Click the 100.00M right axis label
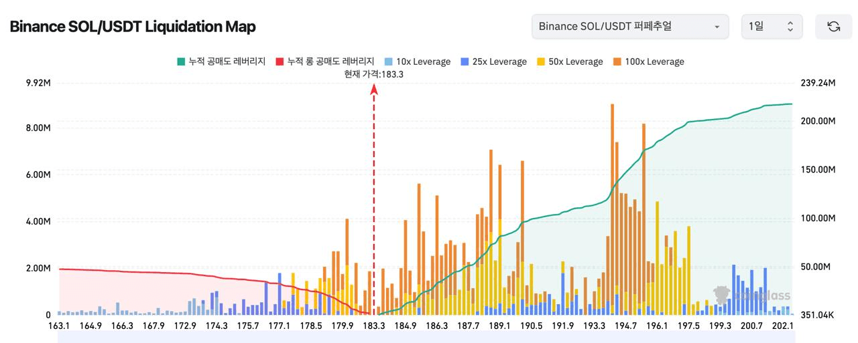The height and width of the screenshot is (343, 858). click(818, 219)
